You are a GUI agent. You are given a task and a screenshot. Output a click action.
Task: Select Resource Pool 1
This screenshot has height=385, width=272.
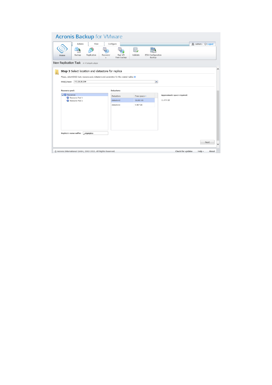[x=76, y=98]
